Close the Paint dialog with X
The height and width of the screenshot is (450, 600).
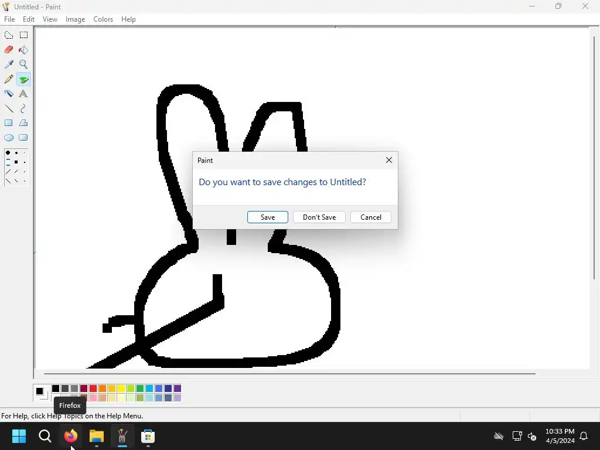pos(389,160)
